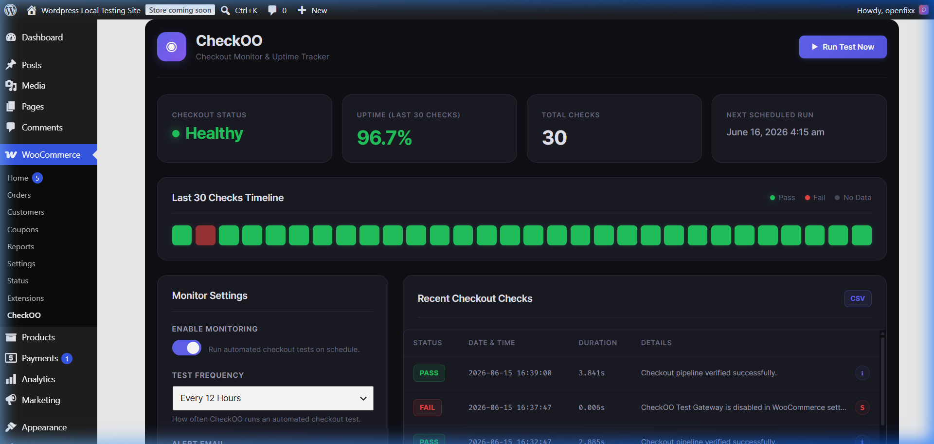Viewport: 934px width, 444px height.
Task: Click the Payments notification badge 1
Action: click(x=67, y=359)
